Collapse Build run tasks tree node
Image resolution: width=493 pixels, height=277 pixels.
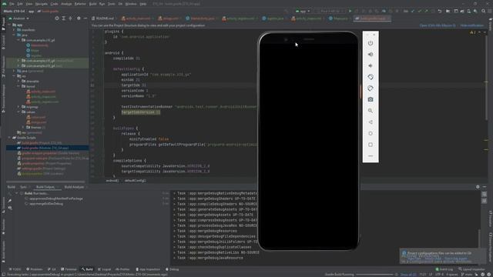(17, 193)
